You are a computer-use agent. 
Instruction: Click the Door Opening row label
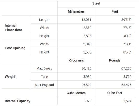click(x=15, y=48)
